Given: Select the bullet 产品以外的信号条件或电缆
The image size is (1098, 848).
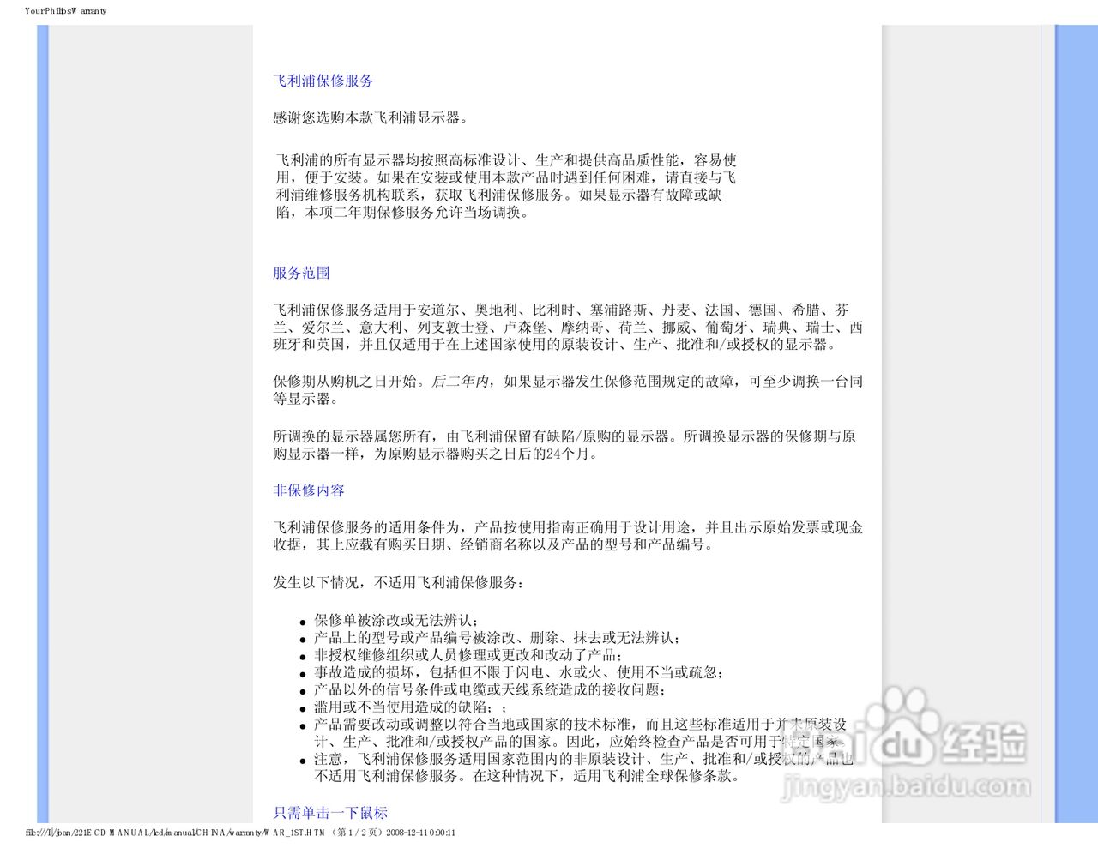Looking at the screenshot, I should click(x=491, y=690).
